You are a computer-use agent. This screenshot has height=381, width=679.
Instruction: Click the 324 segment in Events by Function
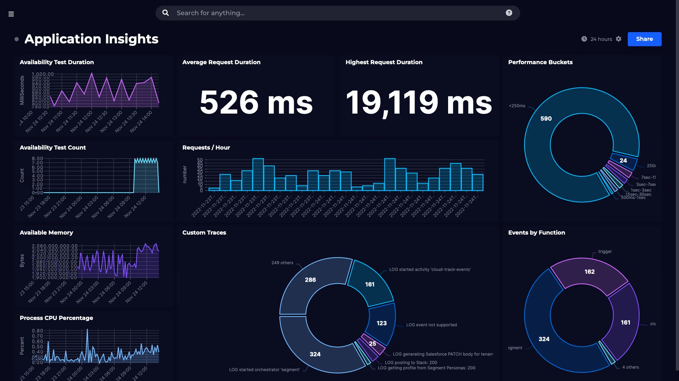coord(544,339)
